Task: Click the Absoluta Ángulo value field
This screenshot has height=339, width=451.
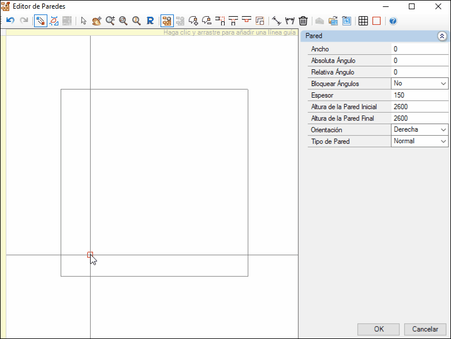Action: [420, 61]
